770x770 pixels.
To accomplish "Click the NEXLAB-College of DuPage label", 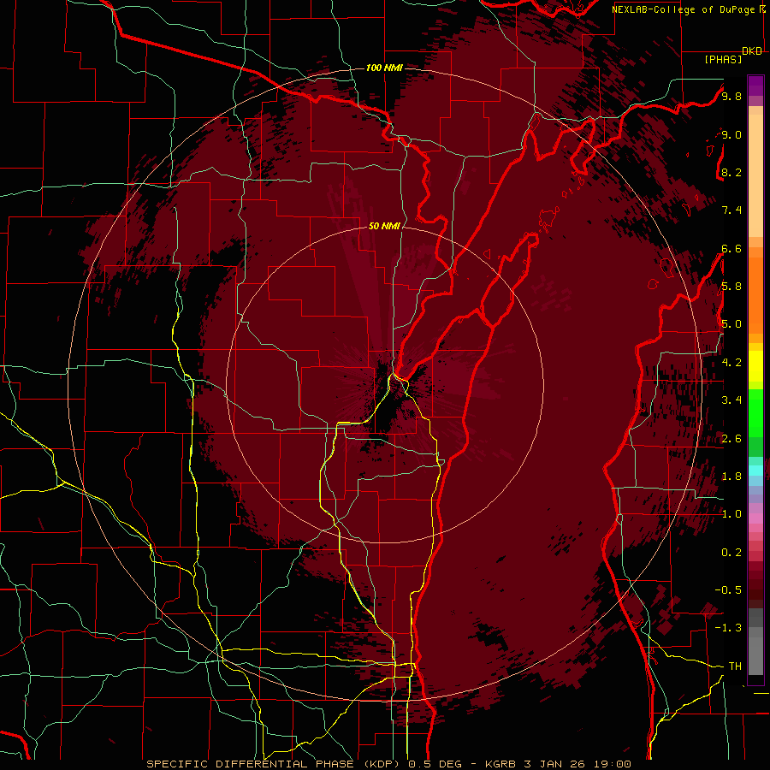I will [684, 9].
